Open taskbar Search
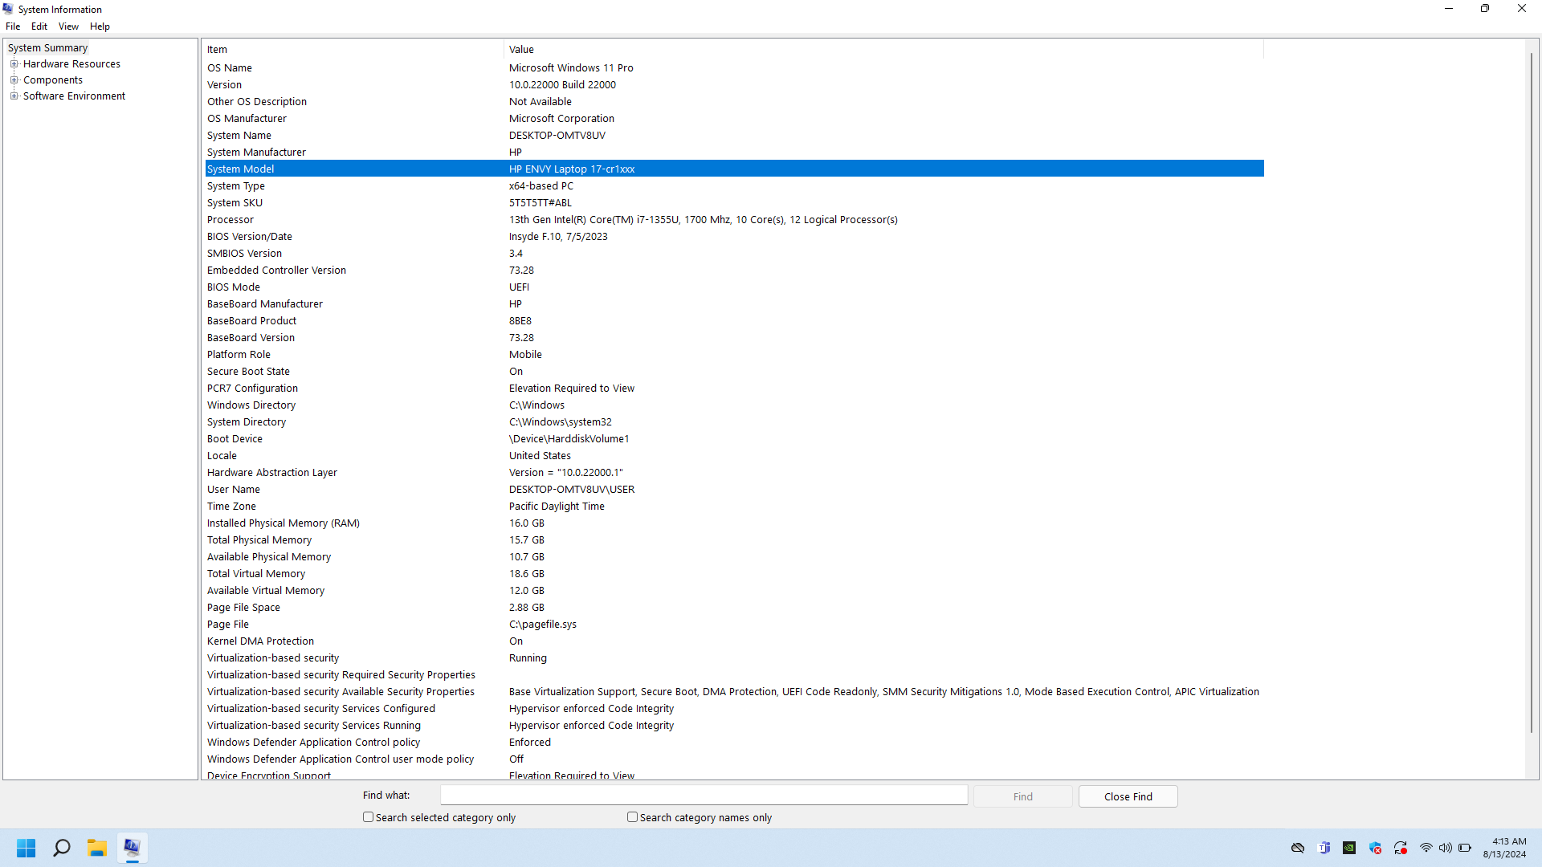The image size is (1542, 867). [62, 848]
